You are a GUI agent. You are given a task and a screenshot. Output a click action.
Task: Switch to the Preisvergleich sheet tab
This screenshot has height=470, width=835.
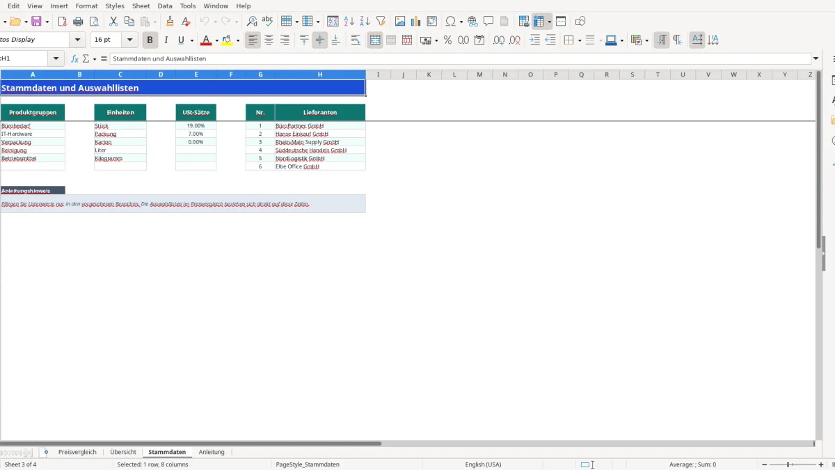coord(77,452)
